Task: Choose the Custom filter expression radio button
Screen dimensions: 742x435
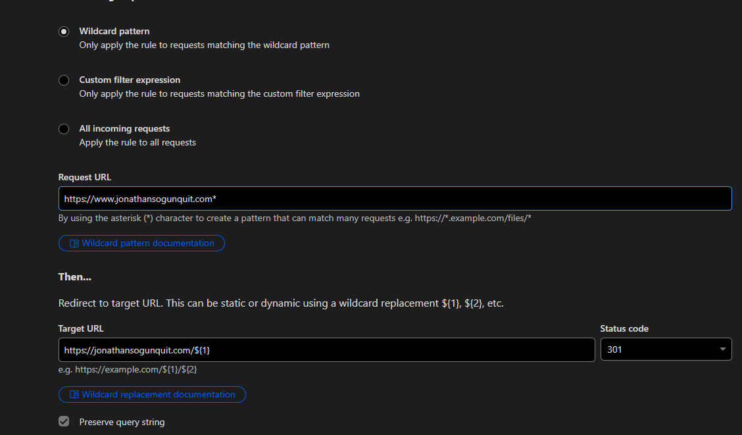Action: (64, 80)
